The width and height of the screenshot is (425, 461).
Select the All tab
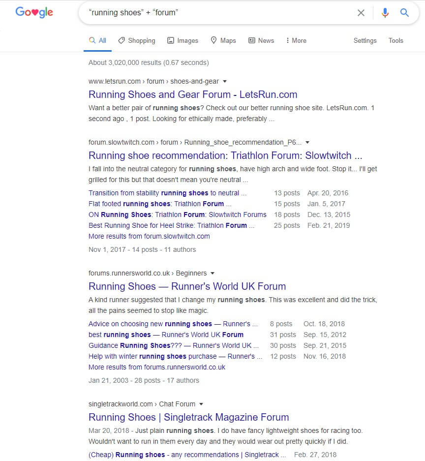(x=97, y=40)
